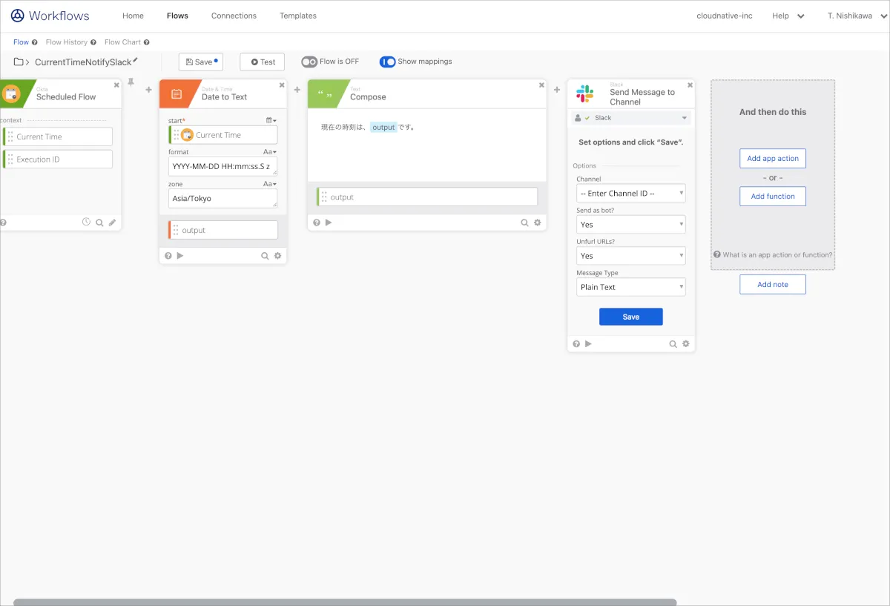Click the help icon in Date to Text card footer

click(x=168, y=256)
